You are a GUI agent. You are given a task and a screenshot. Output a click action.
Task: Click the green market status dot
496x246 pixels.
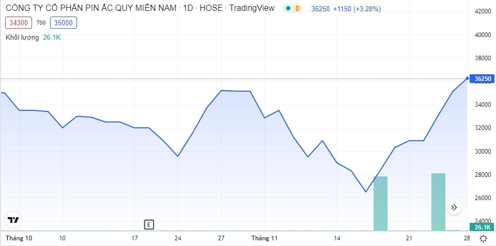pos(288,9)
